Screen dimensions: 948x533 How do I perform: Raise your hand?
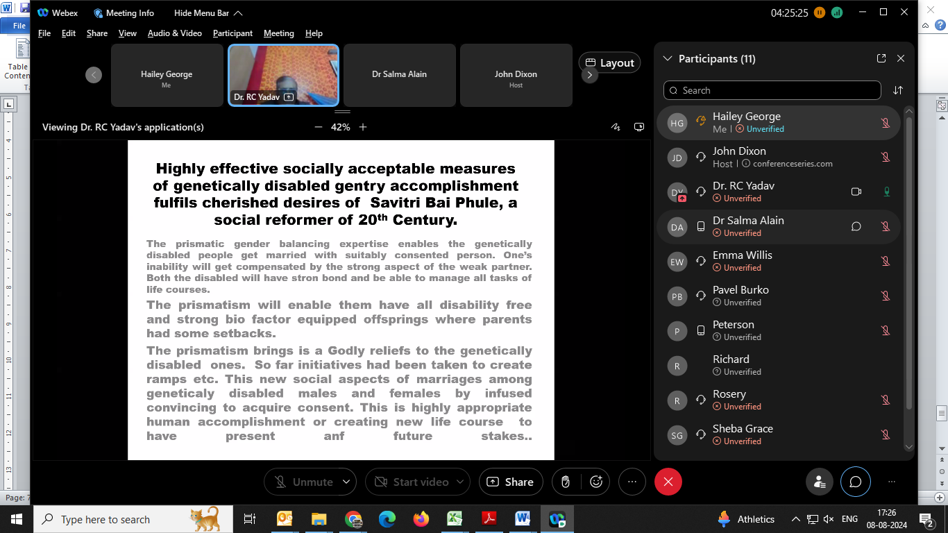pos(566,482)
